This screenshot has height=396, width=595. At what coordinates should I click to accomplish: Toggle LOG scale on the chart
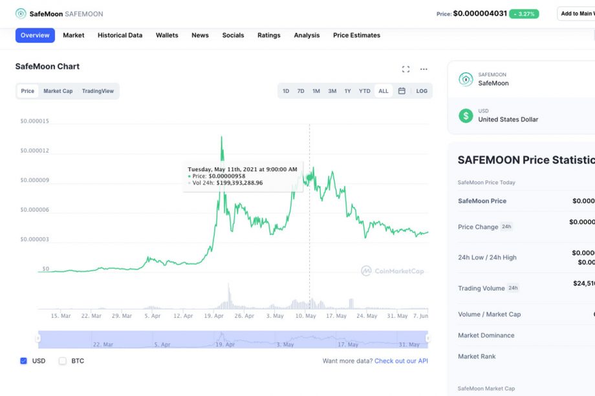click(x=422, y=91)
